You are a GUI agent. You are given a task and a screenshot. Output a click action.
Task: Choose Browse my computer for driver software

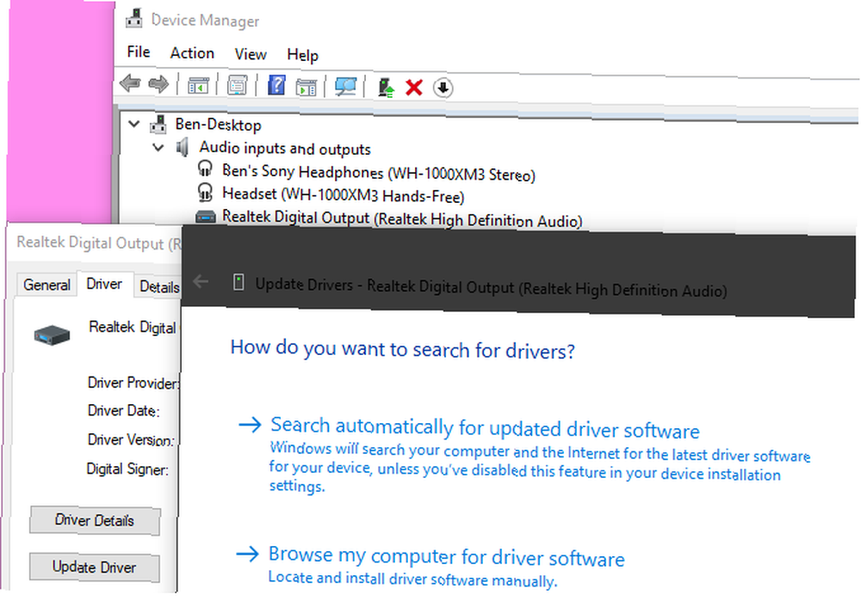446,556
